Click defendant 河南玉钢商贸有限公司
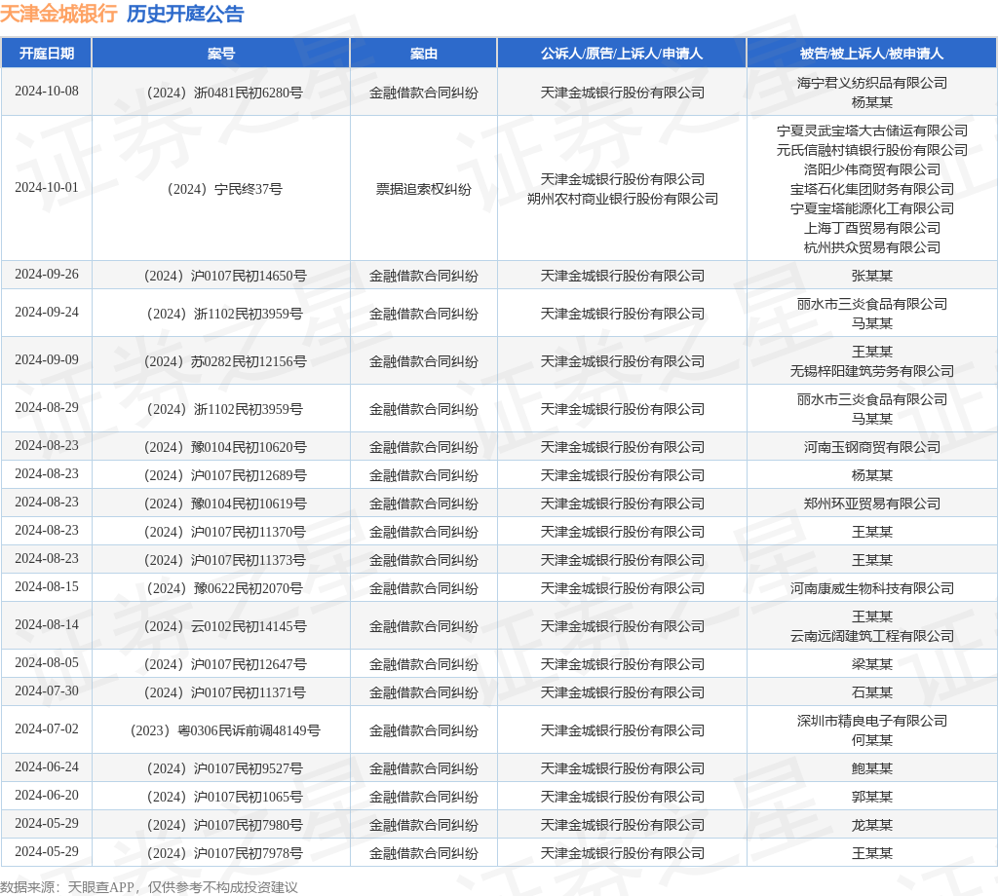This screenshot has height=896, width=998. point(872,448)
